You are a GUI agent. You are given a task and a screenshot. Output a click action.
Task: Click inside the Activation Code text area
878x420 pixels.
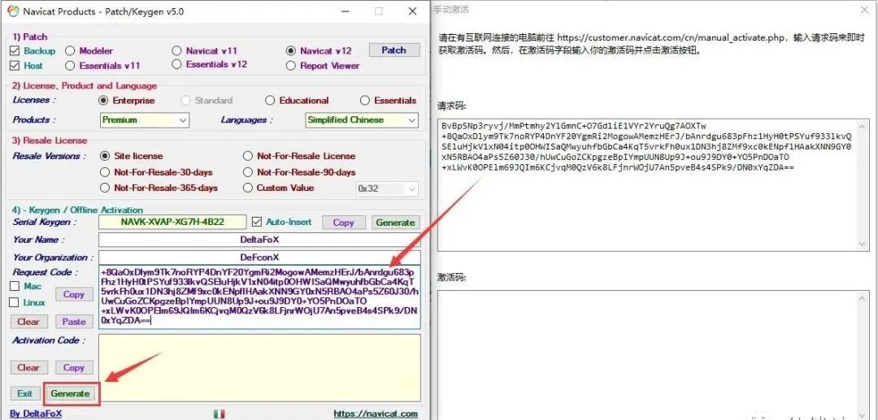point(259,367)
